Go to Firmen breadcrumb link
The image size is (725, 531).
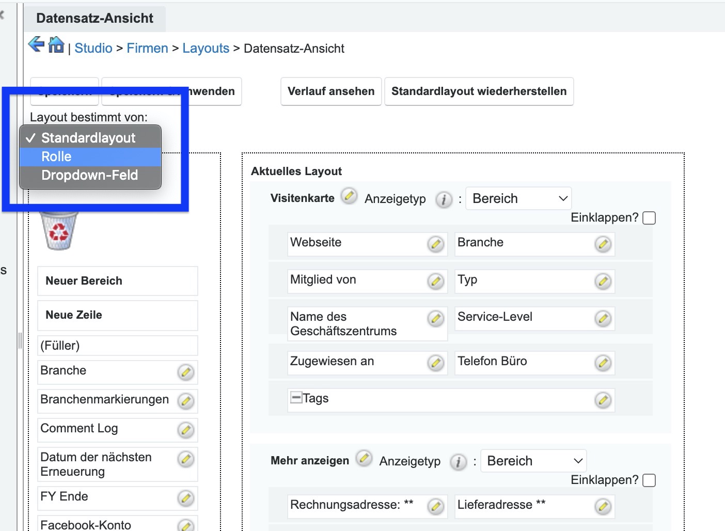coord(147,48)
